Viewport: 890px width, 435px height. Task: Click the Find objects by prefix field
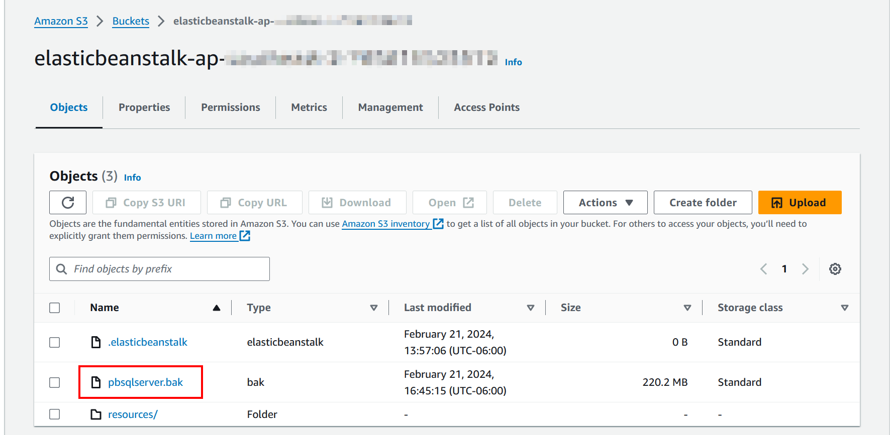166,269
